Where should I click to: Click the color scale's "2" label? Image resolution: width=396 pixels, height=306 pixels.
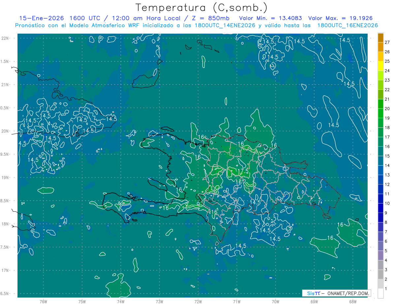tap(386, 279)
